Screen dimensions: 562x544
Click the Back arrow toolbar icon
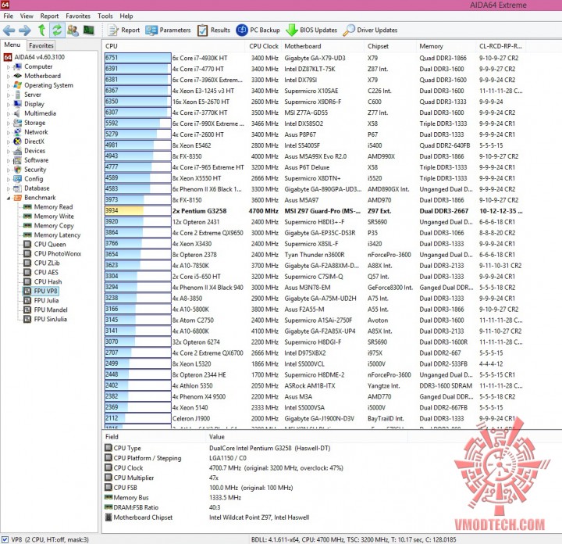[x=9, y=30]
